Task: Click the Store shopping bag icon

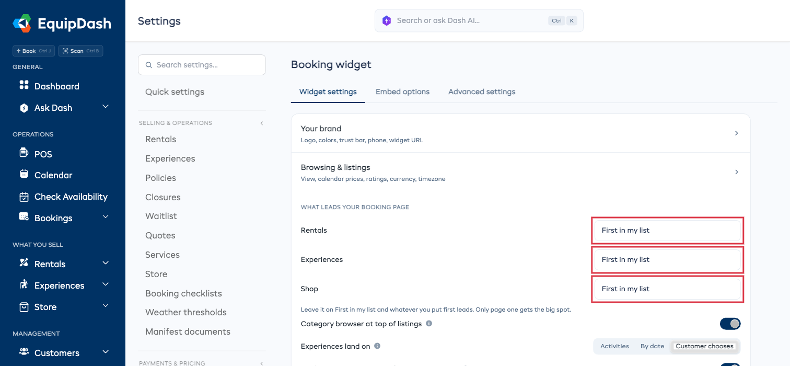Action: coord(24,307)
